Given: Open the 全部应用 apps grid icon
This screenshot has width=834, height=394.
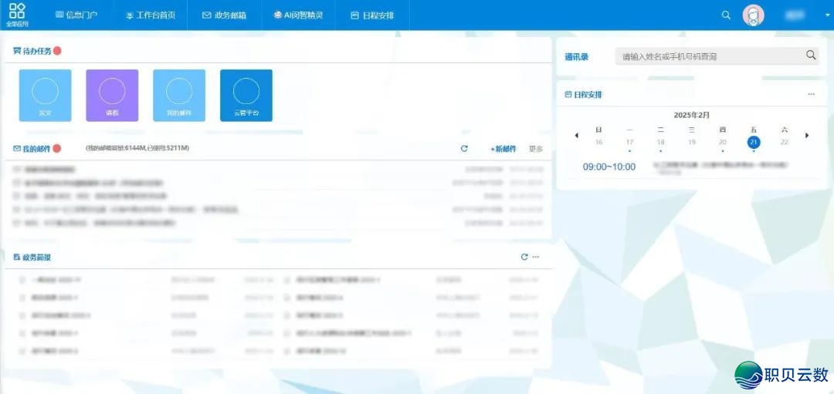Looking at the screenshot, I should pyautogui.click(x=17, y=15).
